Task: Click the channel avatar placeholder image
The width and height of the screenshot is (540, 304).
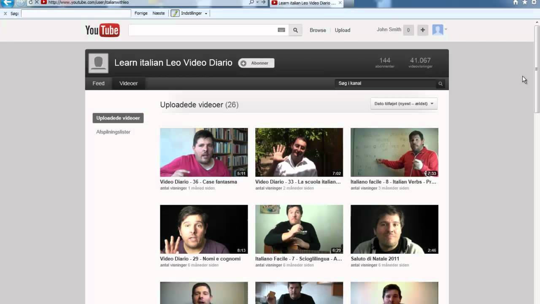Action: tap(98, 63)
